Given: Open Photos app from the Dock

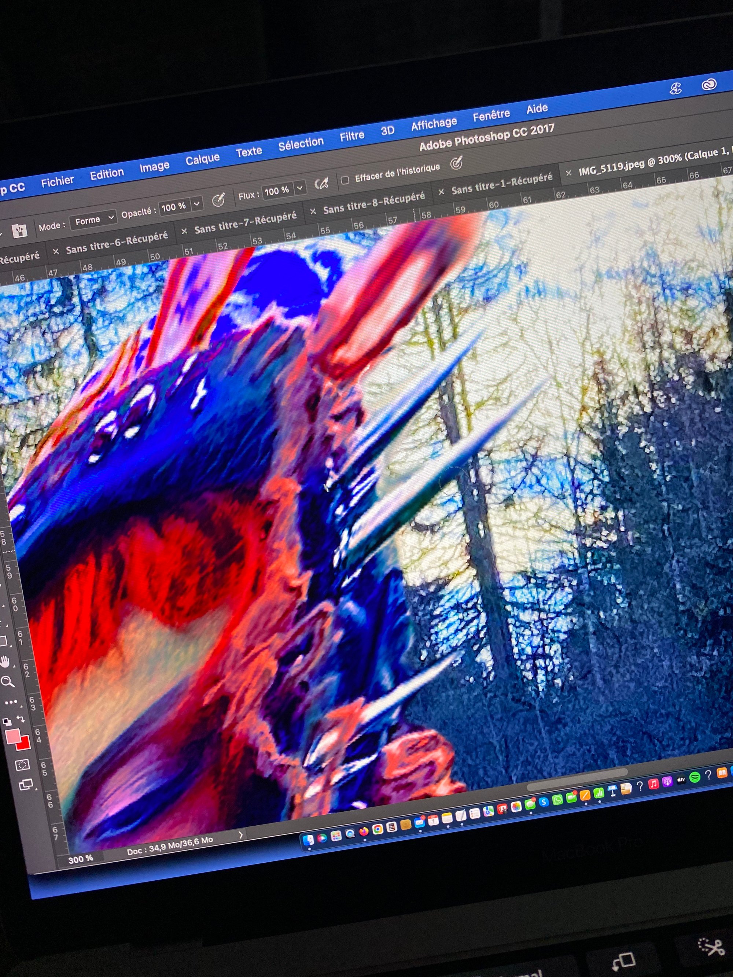Looking at the screenshot, I should pyautogui.click(x=516, y=807).
